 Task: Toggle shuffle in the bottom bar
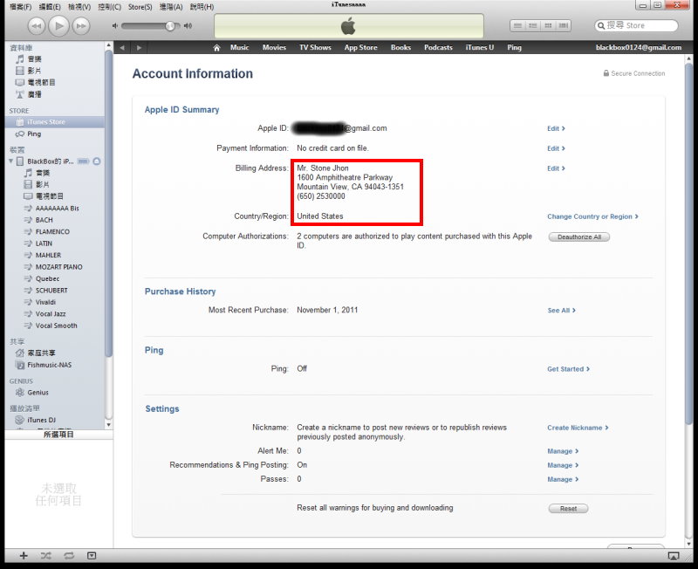[46, 555]
